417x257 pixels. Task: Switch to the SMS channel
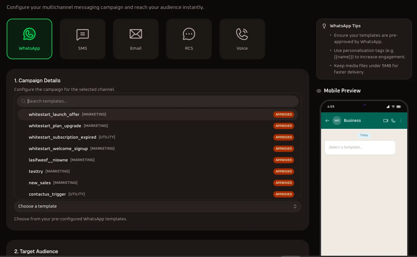pos(83,39)
